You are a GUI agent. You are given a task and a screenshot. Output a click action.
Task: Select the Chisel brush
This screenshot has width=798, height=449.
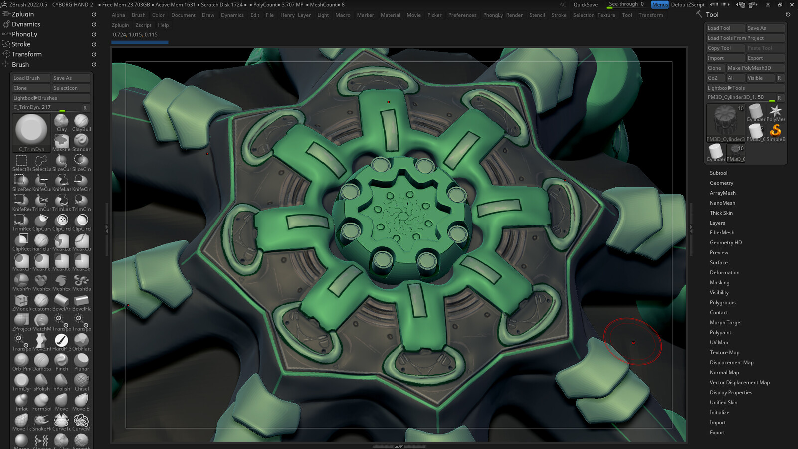(x=81, y=382)
